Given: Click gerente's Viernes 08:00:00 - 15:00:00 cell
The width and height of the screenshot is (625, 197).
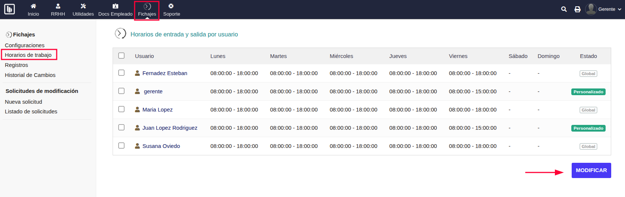Looking at the screenshot, I should click(x=473, y=91).
